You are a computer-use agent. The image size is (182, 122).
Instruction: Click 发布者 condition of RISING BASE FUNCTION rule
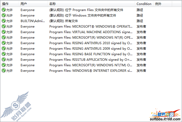tap(141, 54)
